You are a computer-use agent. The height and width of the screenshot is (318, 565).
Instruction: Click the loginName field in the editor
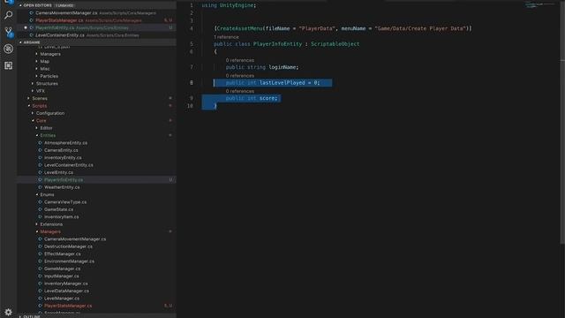[x=282, y=67]
